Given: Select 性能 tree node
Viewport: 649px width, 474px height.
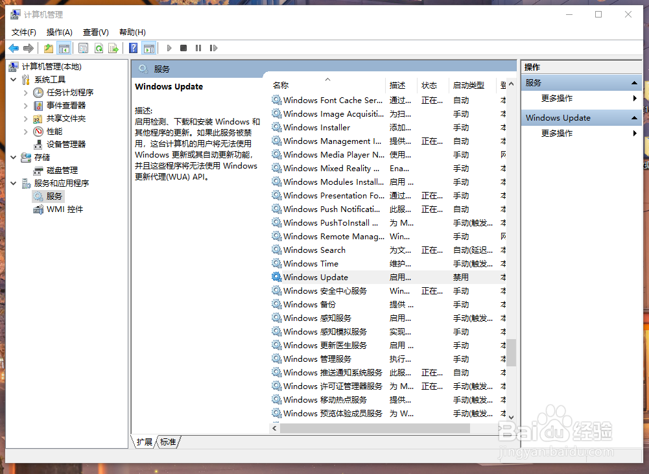Looking at the screenshot, I should tap(54, 132).
